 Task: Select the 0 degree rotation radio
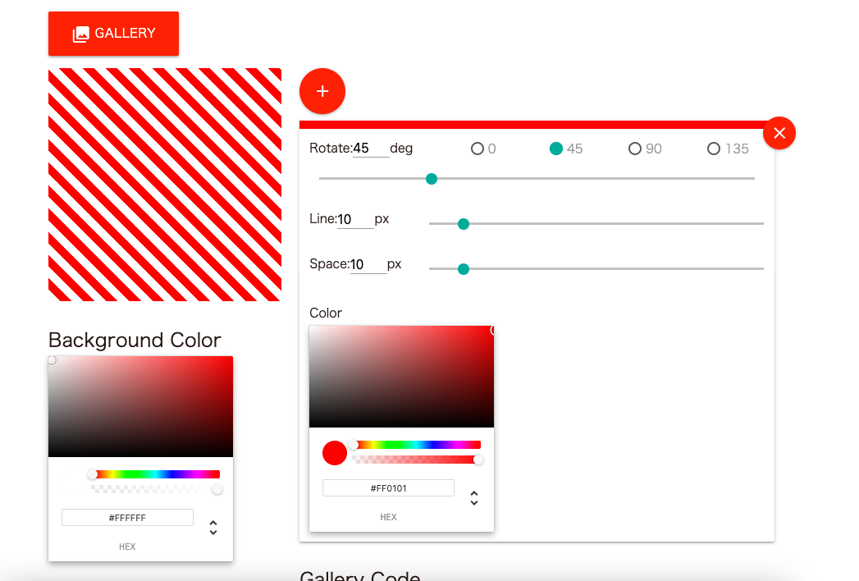(477, 149)
